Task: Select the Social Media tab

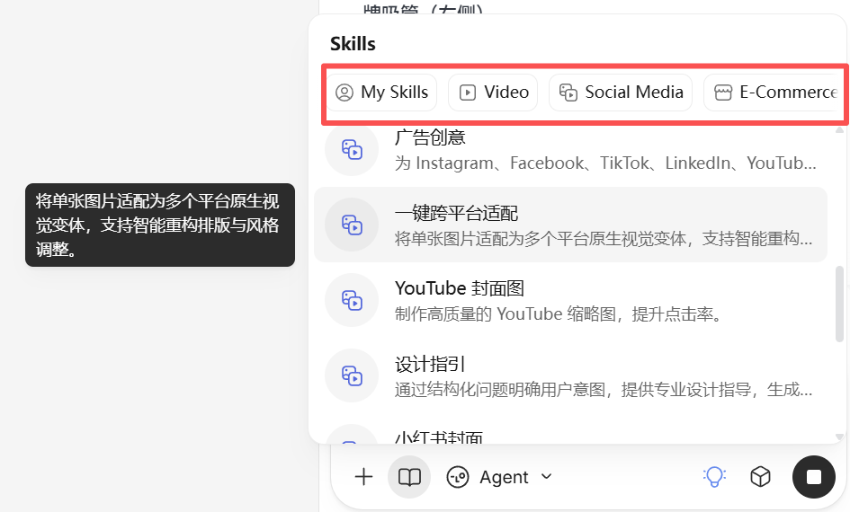Action: tap(620, 93)
